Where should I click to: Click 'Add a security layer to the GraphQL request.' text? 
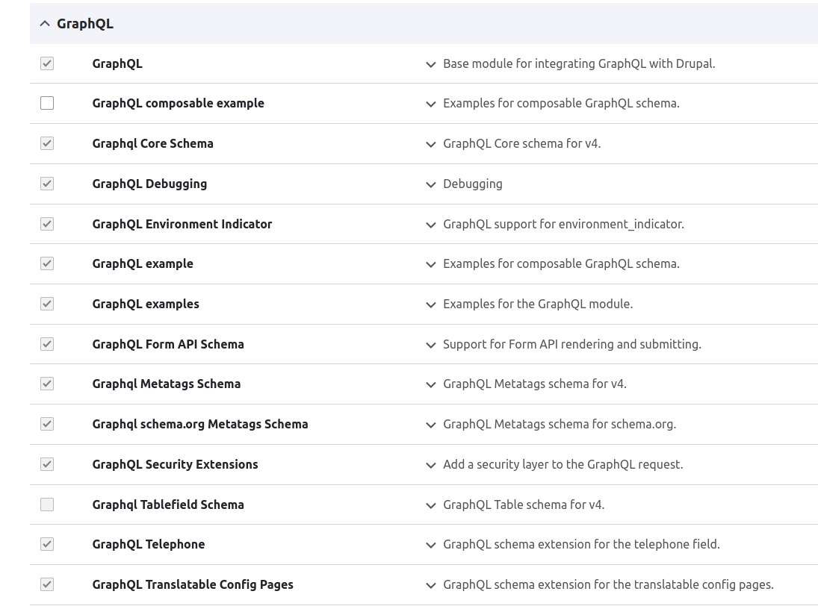563,464
